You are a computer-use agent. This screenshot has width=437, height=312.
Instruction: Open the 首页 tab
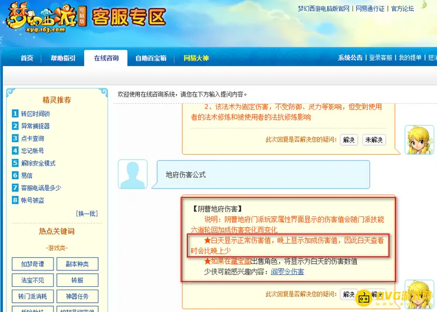tap(27, 58)
